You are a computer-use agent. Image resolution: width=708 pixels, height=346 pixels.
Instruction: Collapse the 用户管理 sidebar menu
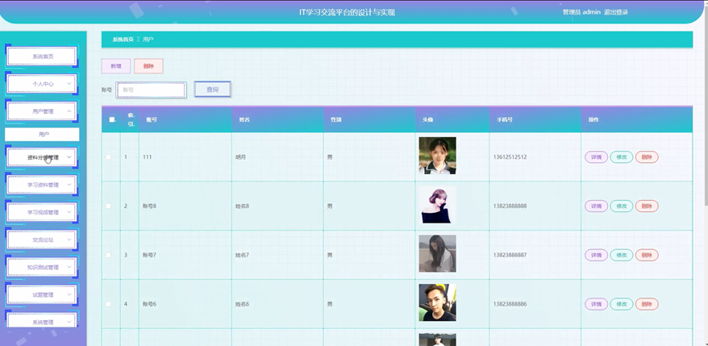(42, 111)
